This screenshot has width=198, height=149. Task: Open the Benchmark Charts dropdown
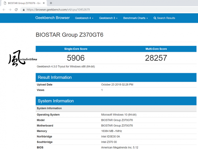(135, 18)
